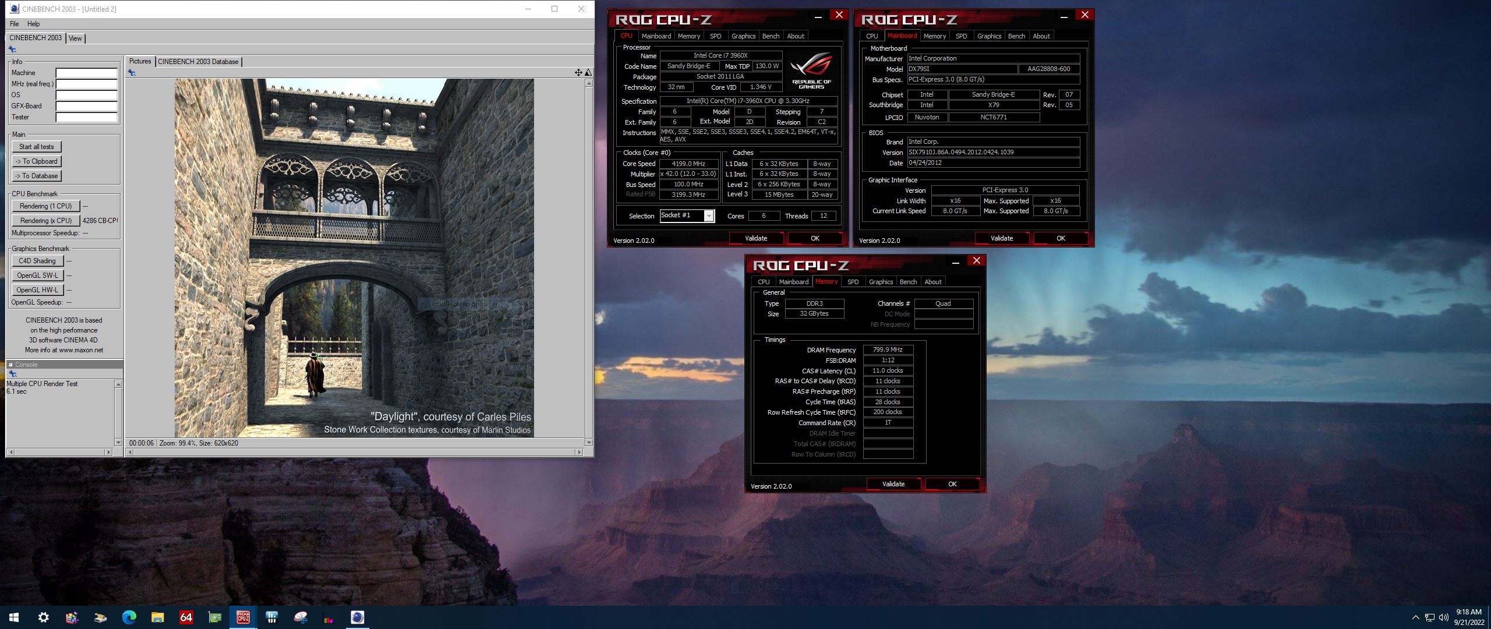The width and height of the screenshot is (1491, 629).
Task: Click the pin icon in the Pictures panel
Action: 132,73
